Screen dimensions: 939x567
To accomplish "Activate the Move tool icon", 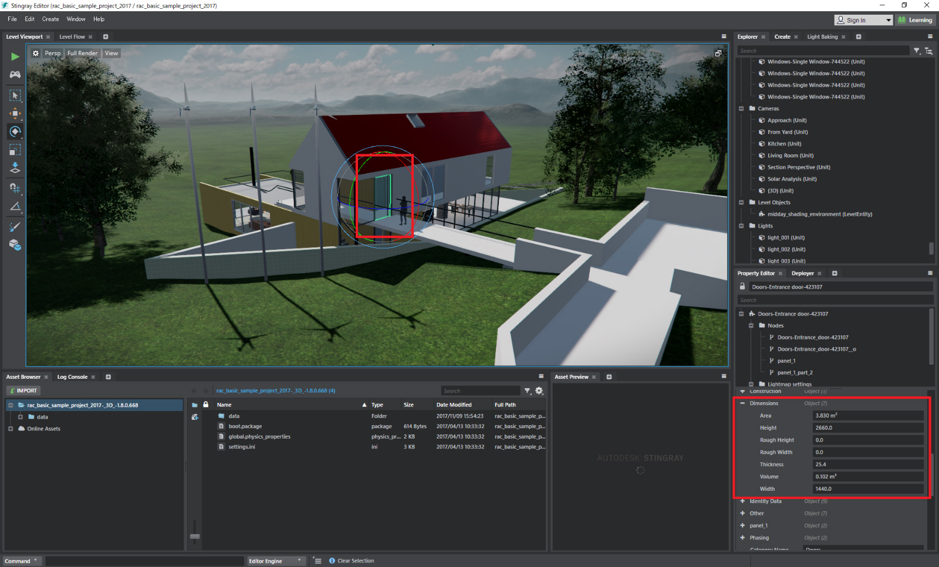I will pyautogui.click(x=15, y=113).
